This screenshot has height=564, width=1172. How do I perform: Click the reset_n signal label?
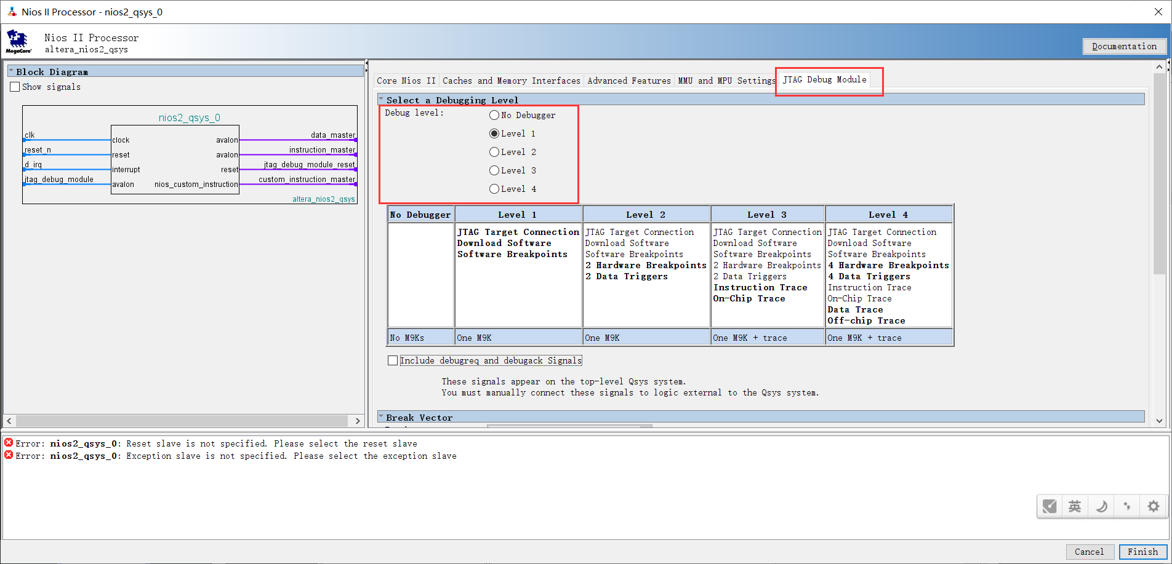38,149
